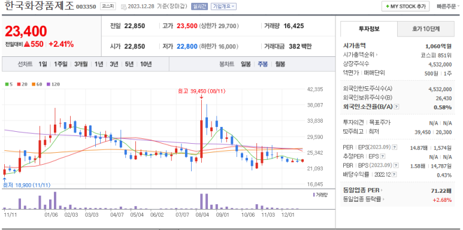The width and height of the screenshot is (463, 230).
Task: Click the 거래량 value 16,425
Action: tap(293, 26)
